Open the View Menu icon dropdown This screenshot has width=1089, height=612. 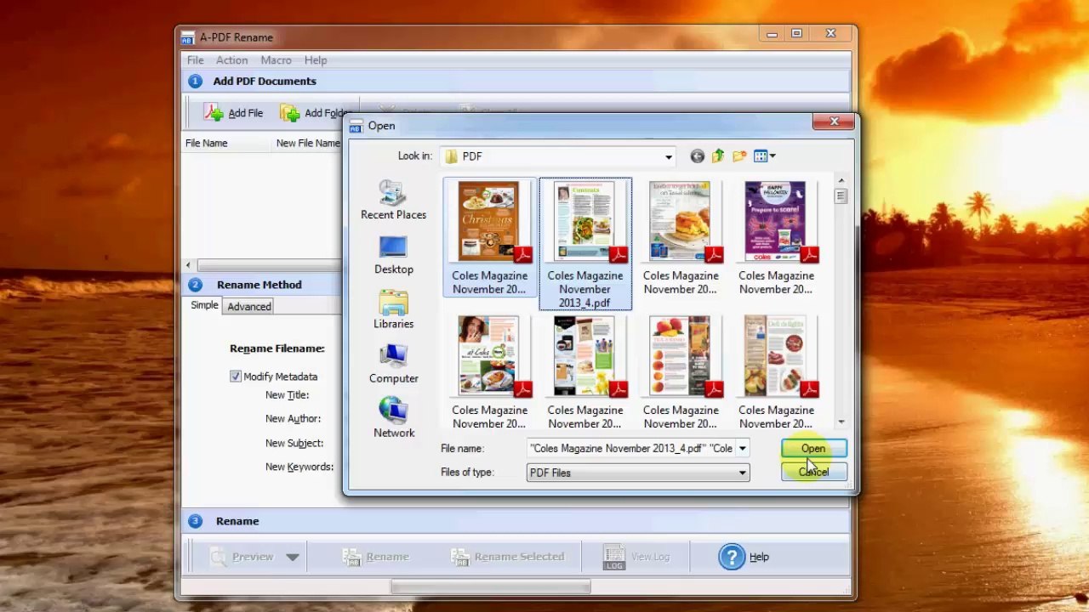click(x=764, y=156)
